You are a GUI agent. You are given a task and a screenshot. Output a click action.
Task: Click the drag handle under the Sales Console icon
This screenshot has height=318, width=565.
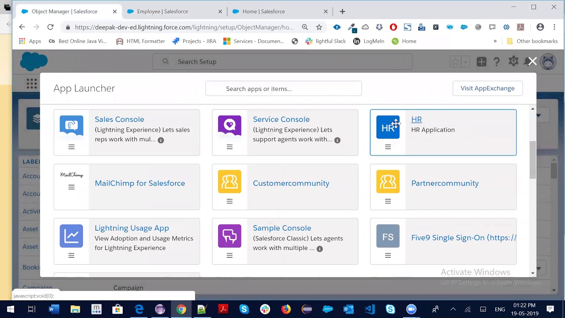72,147
